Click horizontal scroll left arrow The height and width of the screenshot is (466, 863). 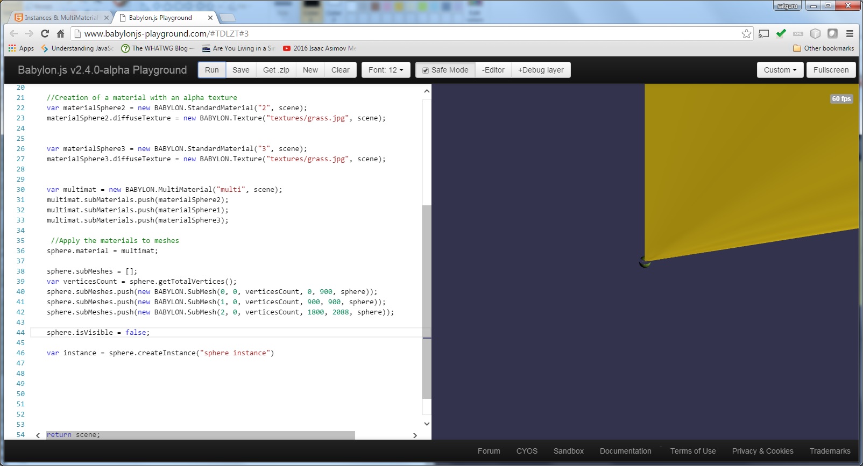click(38, 435)
